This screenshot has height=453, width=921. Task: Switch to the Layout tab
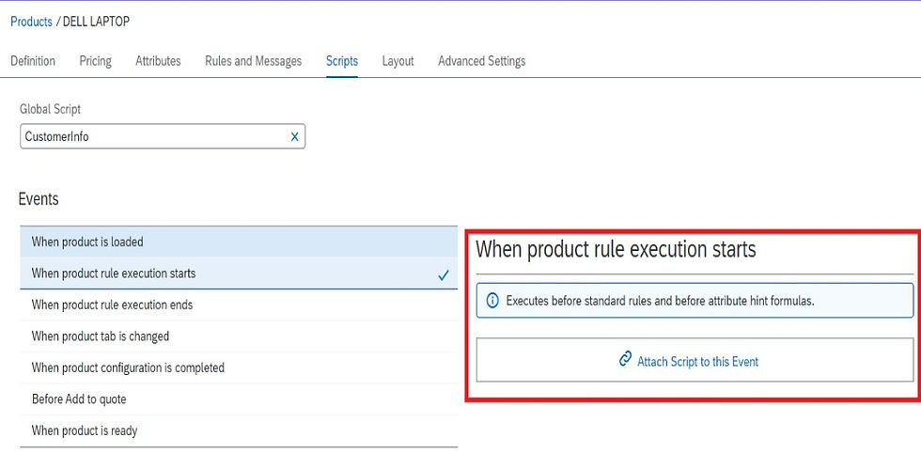(398, 61)
